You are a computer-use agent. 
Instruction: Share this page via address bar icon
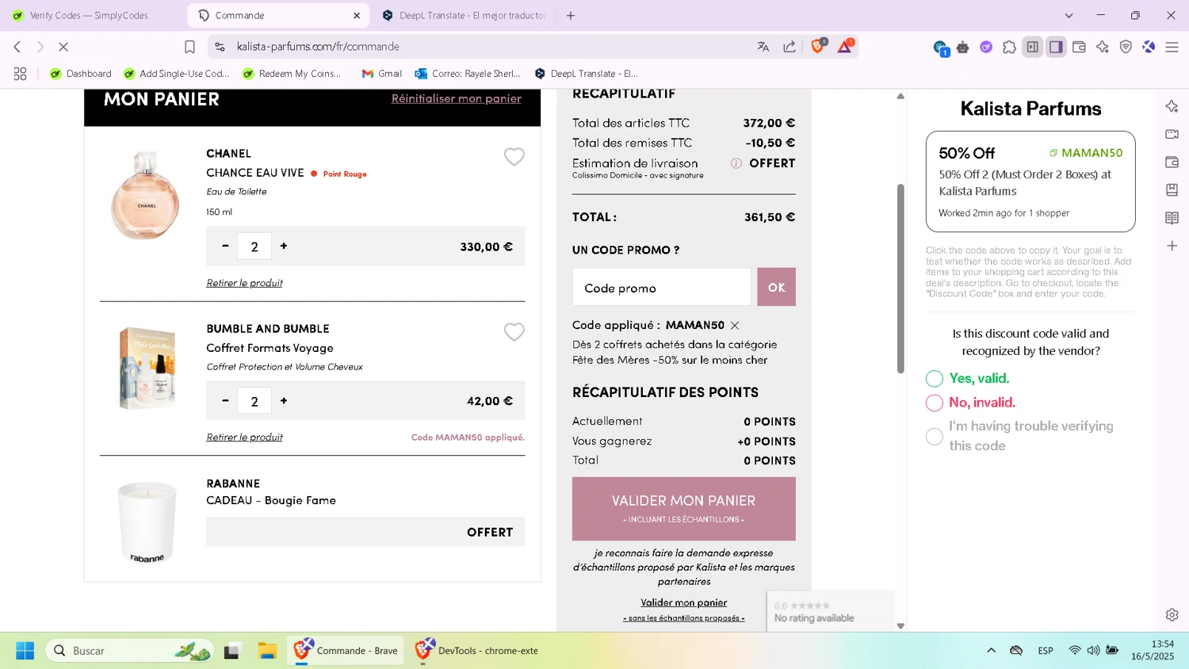(x=789, y=47)
